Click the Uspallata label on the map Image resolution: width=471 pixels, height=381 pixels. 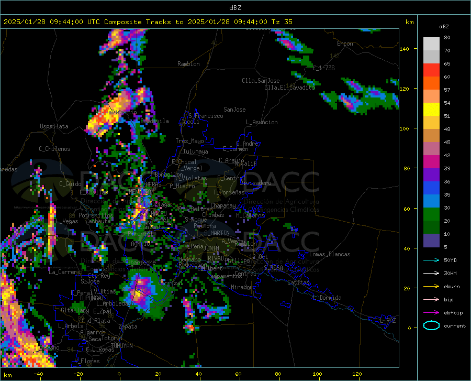pos(54,126)
